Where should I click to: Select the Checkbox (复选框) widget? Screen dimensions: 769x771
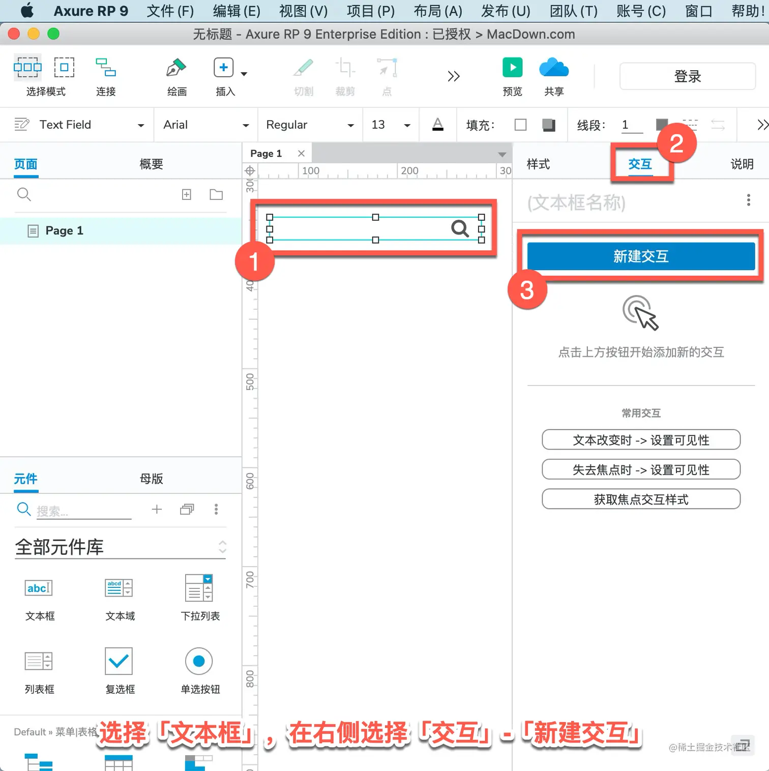point(120,671)
